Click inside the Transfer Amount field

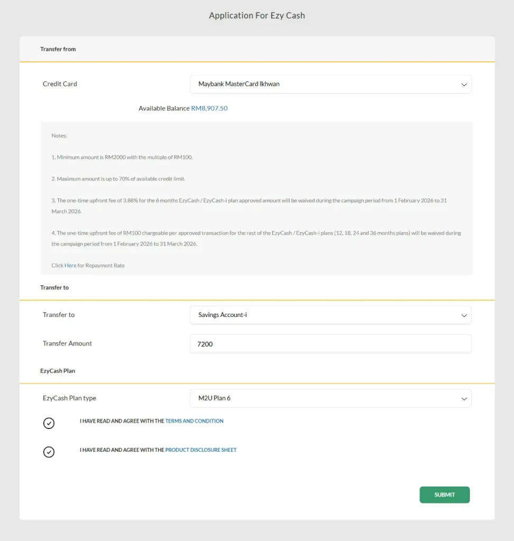pos(331,343)
